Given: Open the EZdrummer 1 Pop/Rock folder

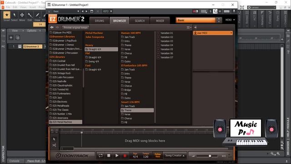Looking at the screenshot, I should [x=65, y=41].
